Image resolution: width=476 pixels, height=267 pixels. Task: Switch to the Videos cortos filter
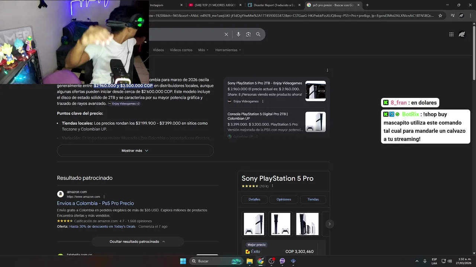(181, 50)
